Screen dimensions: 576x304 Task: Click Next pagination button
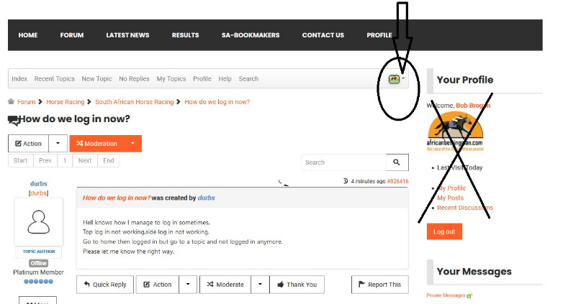[85, 161]
